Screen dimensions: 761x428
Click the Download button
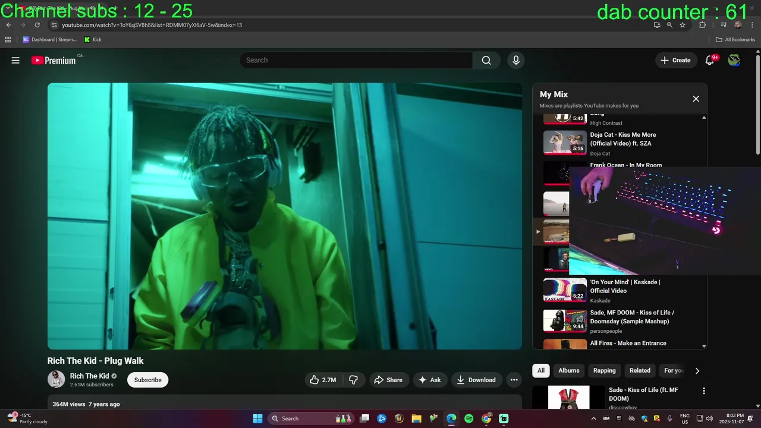tap(477, 380)
